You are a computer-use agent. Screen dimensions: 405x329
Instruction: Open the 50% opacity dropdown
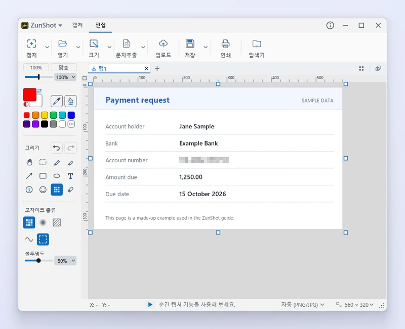tap(65, 261)
